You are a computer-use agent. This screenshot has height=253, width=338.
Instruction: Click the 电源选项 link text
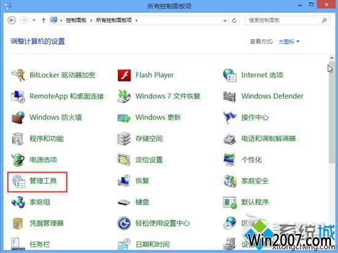coord(43,160)
